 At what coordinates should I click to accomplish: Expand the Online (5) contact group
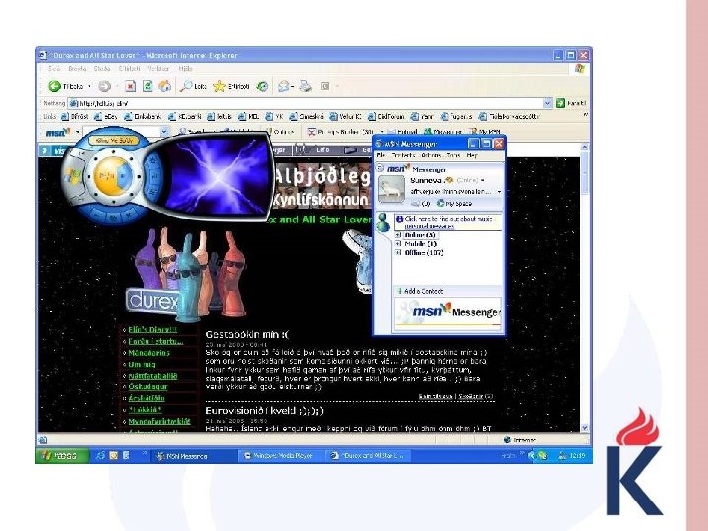tap(398, 235)
